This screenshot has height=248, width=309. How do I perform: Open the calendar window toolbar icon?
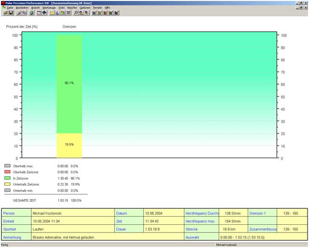pyautogui.click(x=39, y=13)
